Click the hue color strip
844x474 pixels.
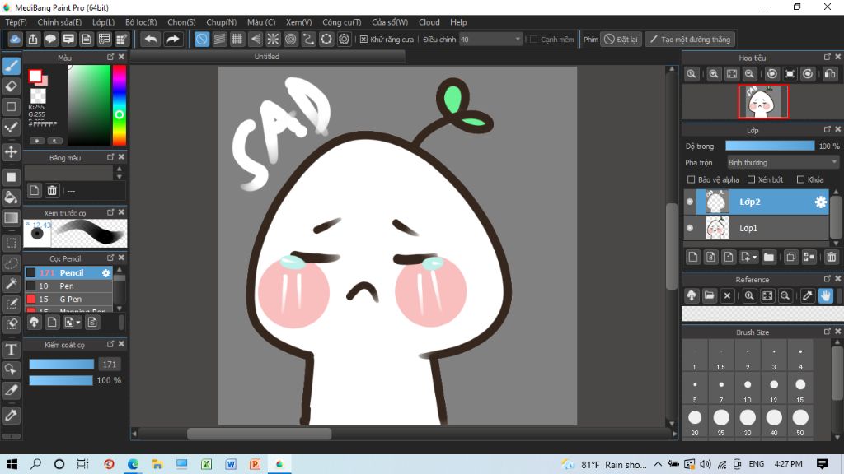pyautogui.click(x=120, y=105)
